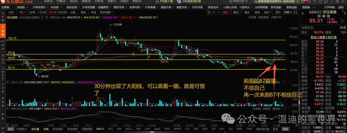Close the news notification banner

[298, 1]
